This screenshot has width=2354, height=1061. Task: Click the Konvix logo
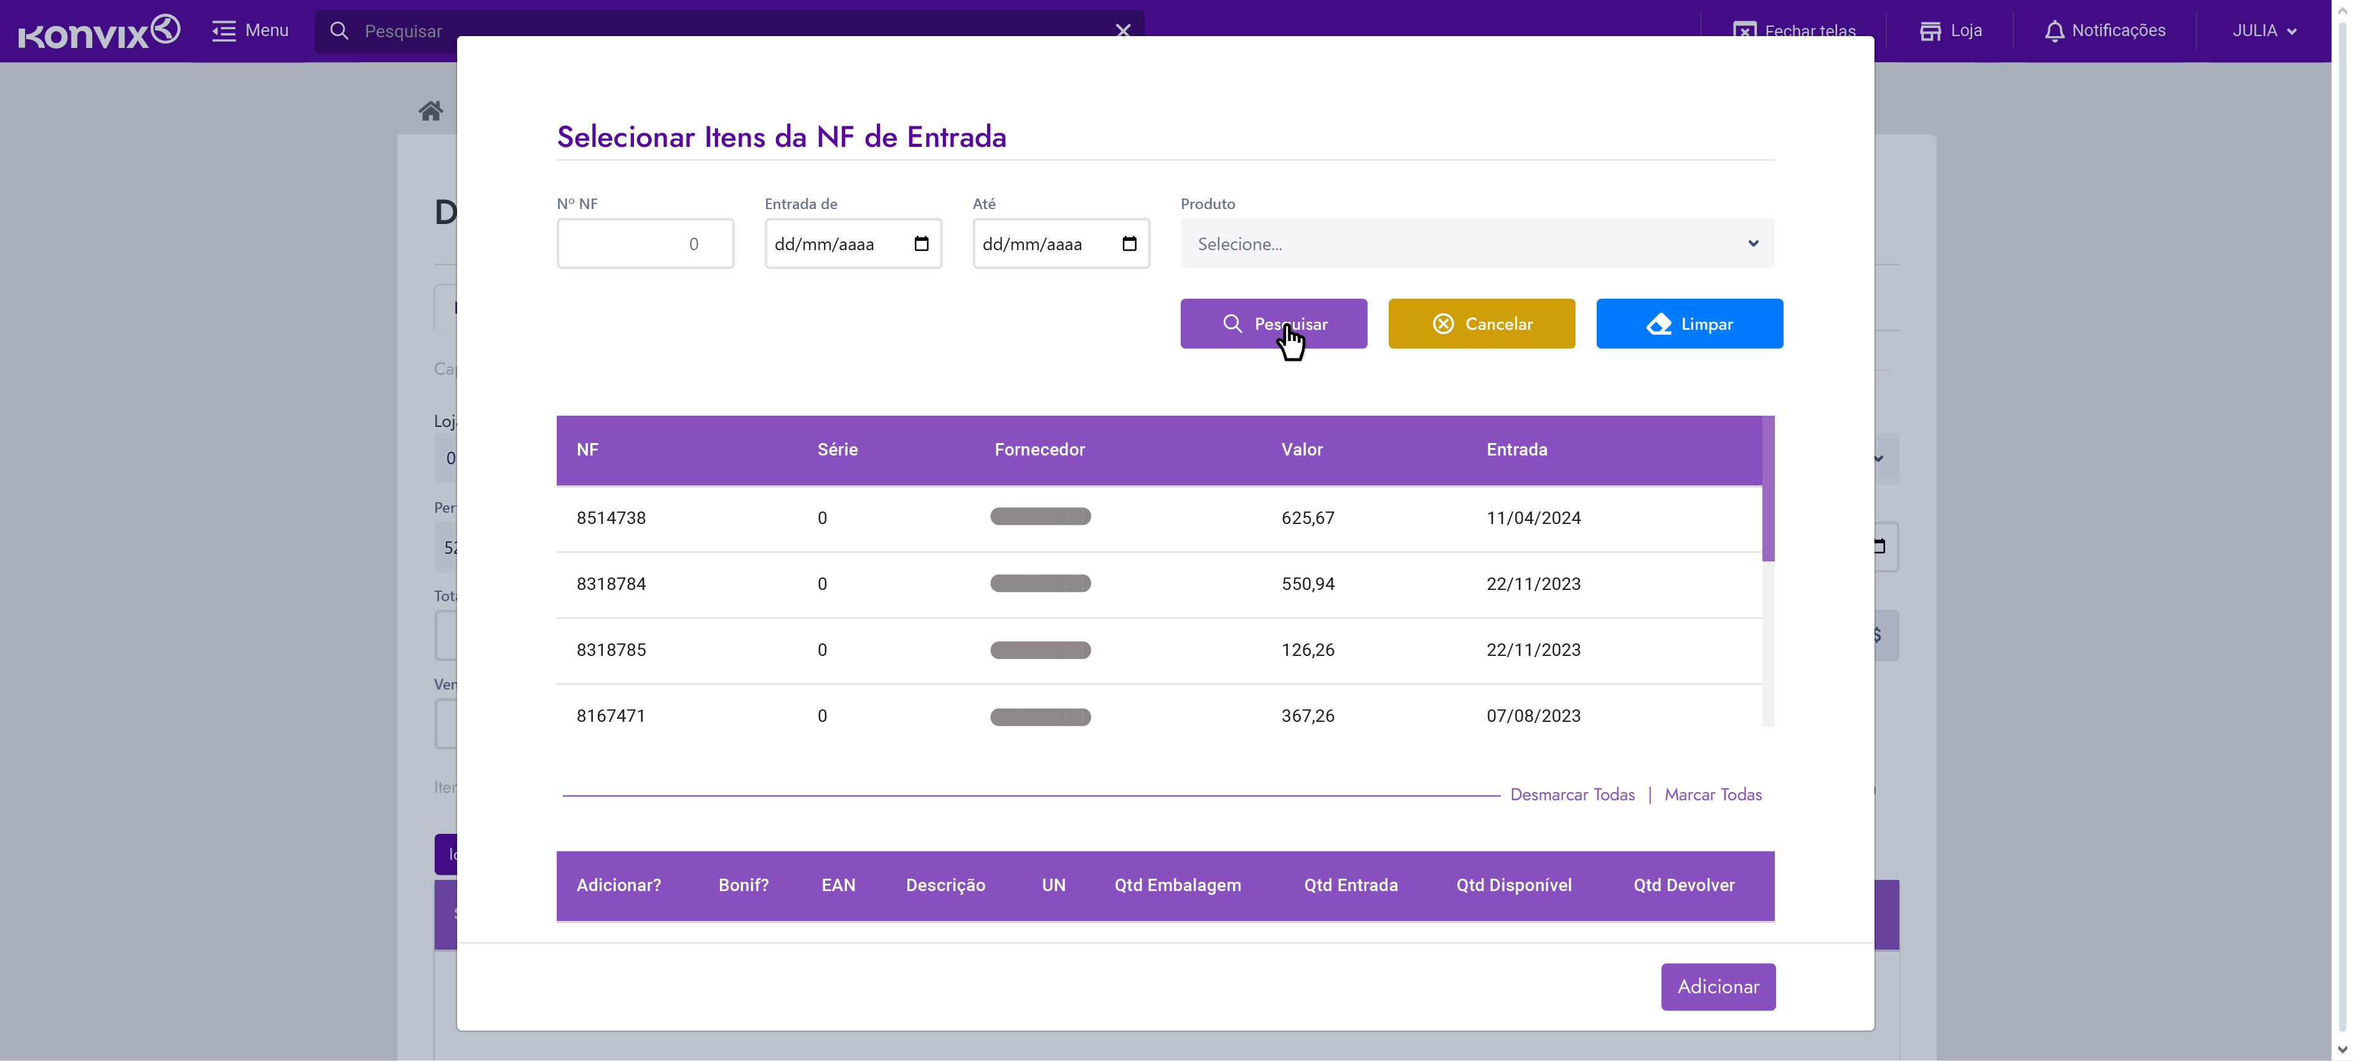[x=98, y=32]
